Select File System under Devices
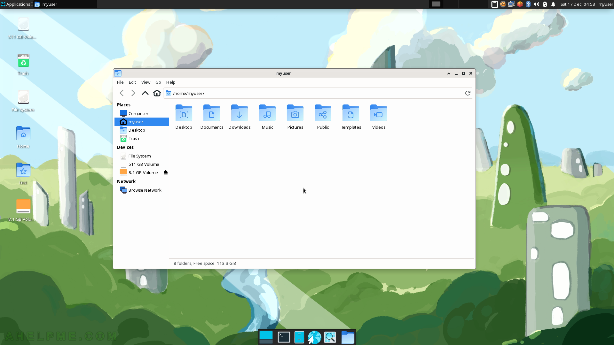 pos(142,156)
